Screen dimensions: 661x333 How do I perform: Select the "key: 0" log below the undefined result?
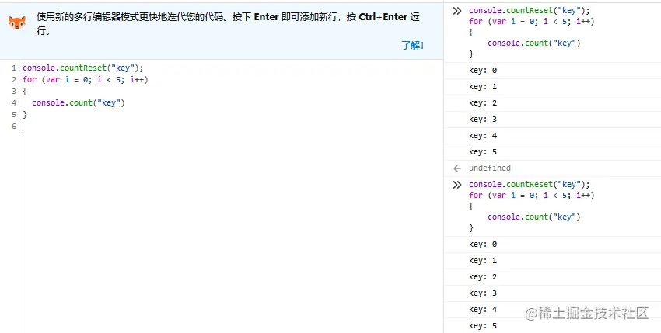click(553, 245)
